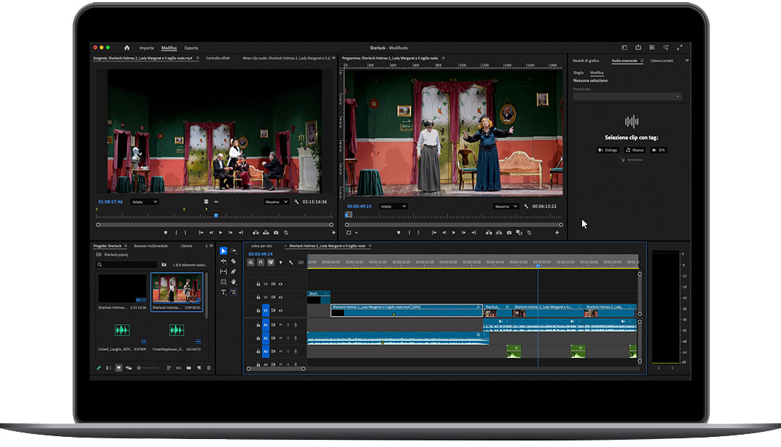Open Program monitor Massima resolution dropdown
Viewport: 781px width, 447px height.
(505, 206)
